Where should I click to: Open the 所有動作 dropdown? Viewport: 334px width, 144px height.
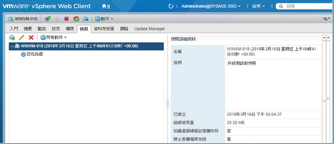[53, 38]
